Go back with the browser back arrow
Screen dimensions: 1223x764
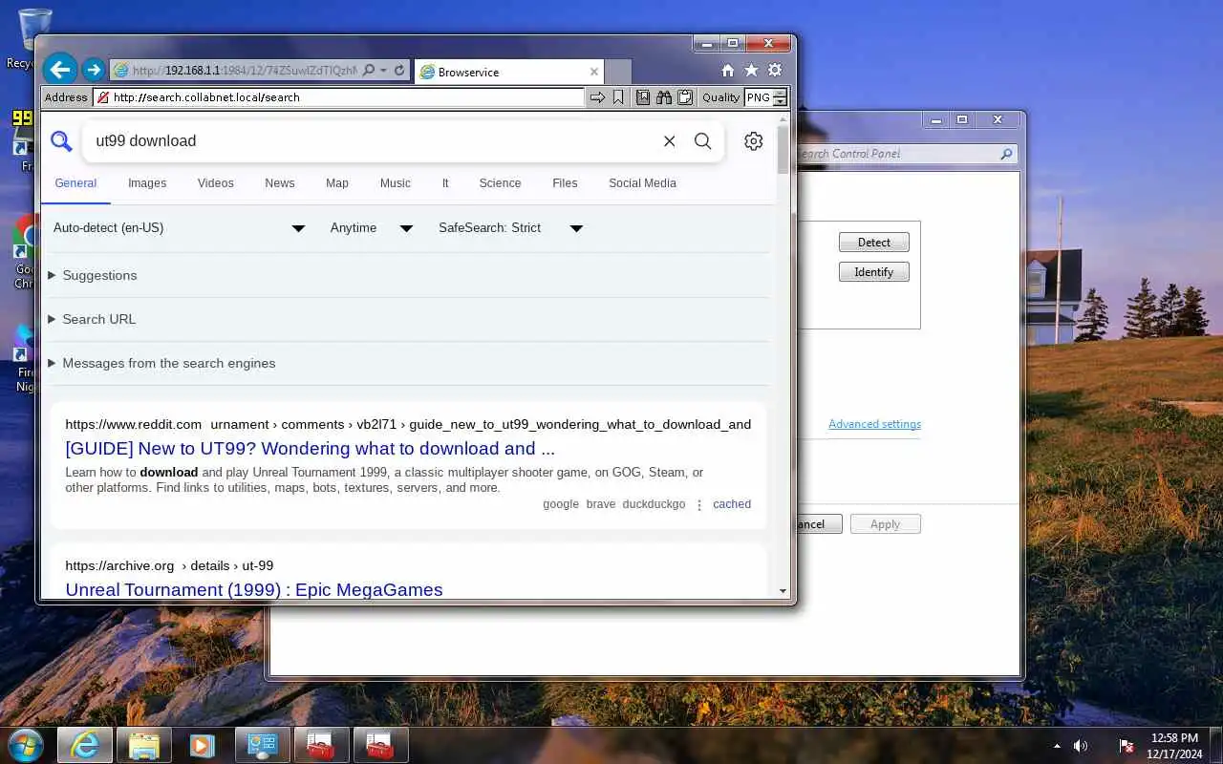60,70
